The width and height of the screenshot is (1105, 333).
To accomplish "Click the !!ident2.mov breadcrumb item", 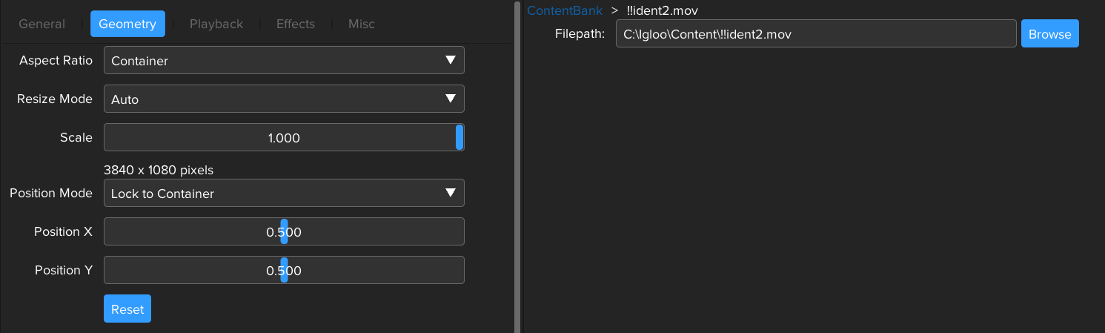I will coord(662,10).
